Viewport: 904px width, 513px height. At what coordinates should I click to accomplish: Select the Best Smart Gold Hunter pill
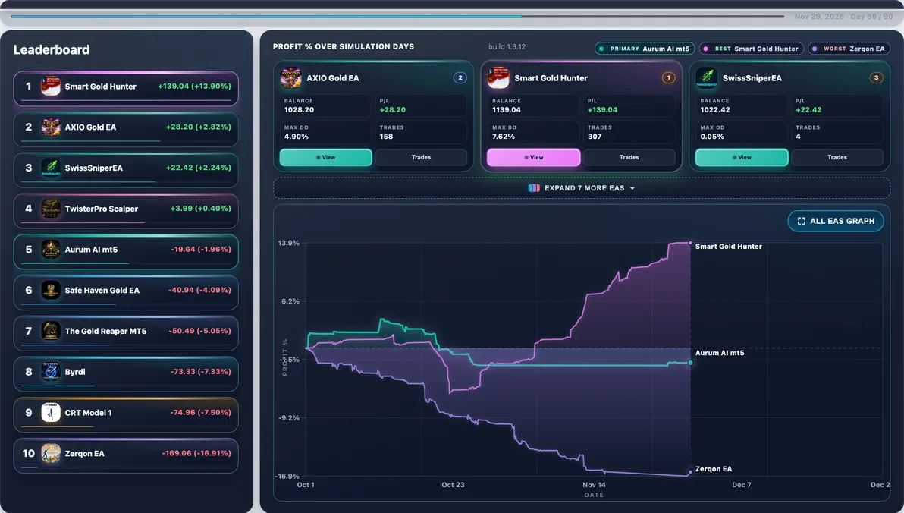(x=752, y=49)
